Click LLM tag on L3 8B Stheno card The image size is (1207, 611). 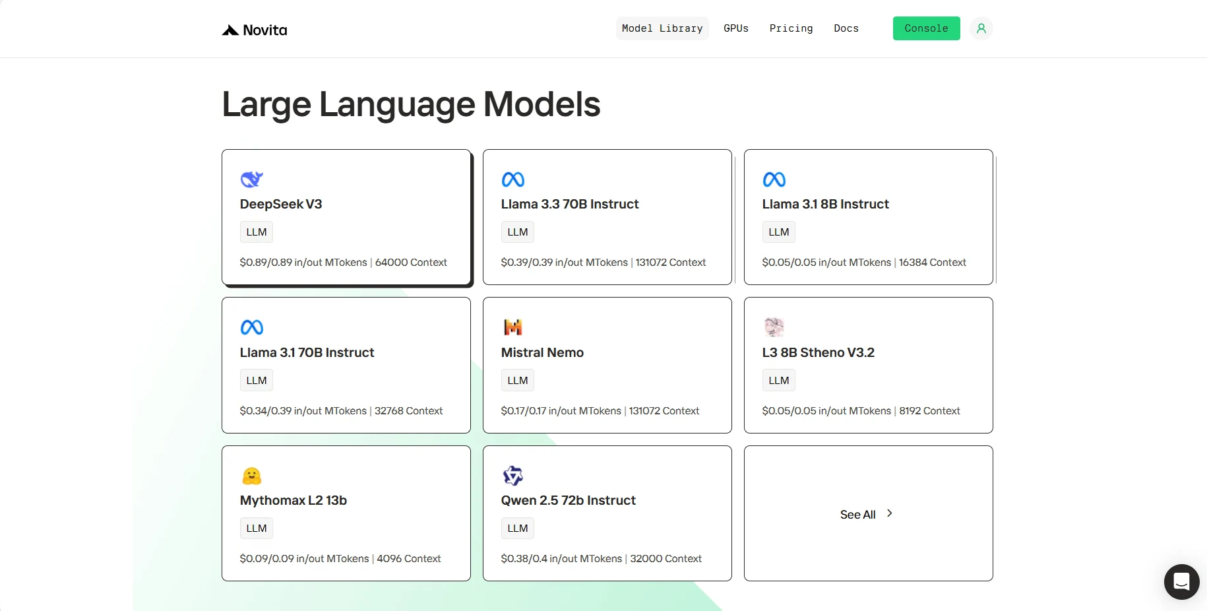(779, 381)
